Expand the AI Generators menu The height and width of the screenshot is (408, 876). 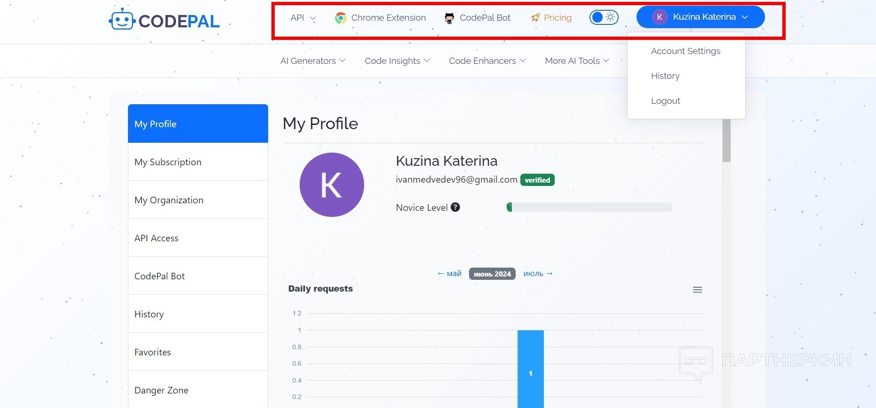coord(313,61)
